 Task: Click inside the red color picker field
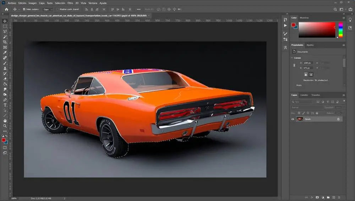click(x=317, y=30)
